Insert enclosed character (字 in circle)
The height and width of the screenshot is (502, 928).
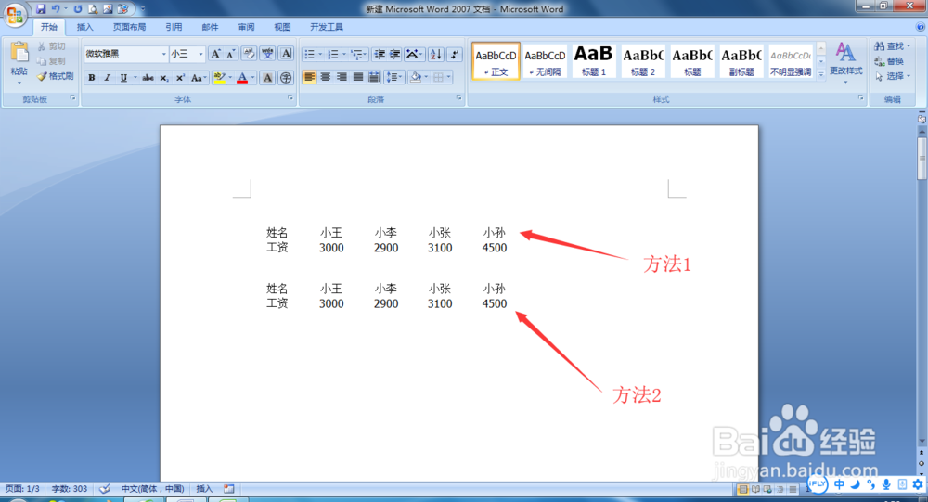(x=286, y=78)
